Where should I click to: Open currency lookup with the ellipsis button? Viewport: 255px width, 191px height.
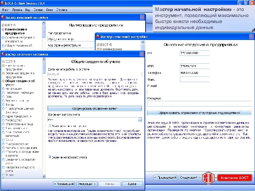click(140, 120)
